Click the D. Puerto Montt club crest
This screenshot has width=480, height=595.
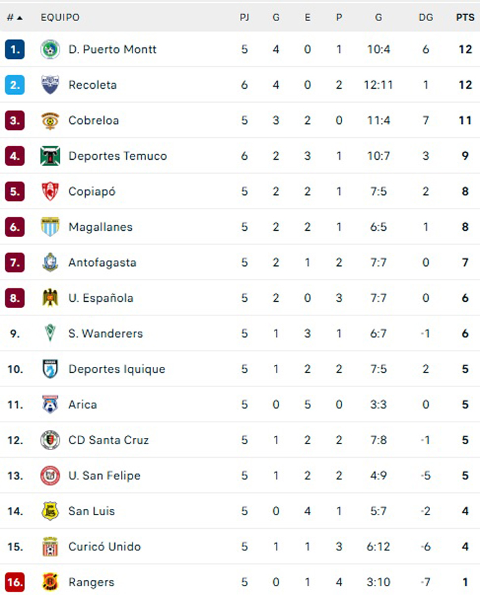(50, 49)
